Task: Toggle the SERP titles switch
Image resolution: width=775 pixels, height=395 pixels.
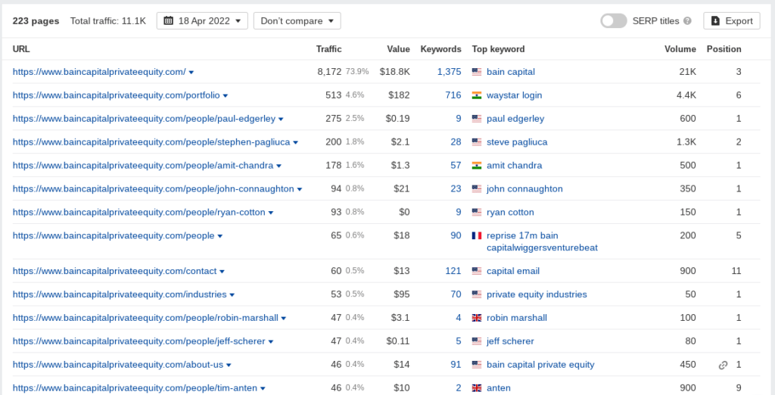Action: [x=613, y=20]
